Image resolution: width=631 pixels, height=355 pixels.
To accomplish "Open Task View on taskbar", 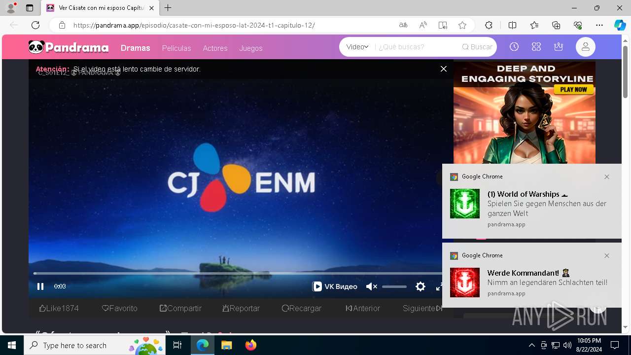I will click(178, 345).
